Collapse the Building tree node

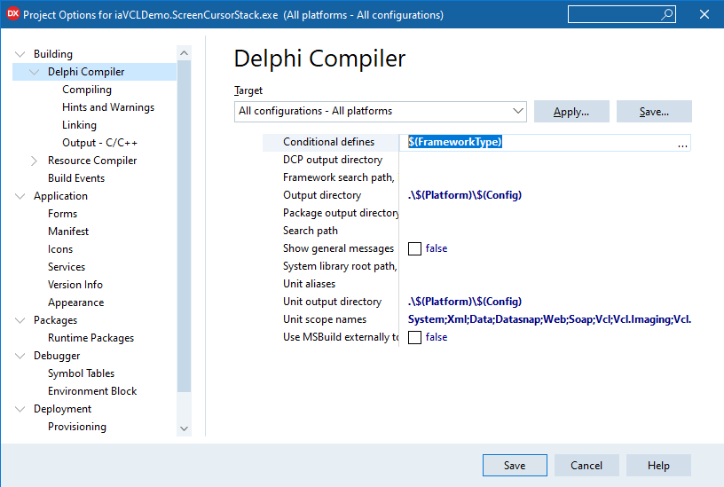[20, 54]
